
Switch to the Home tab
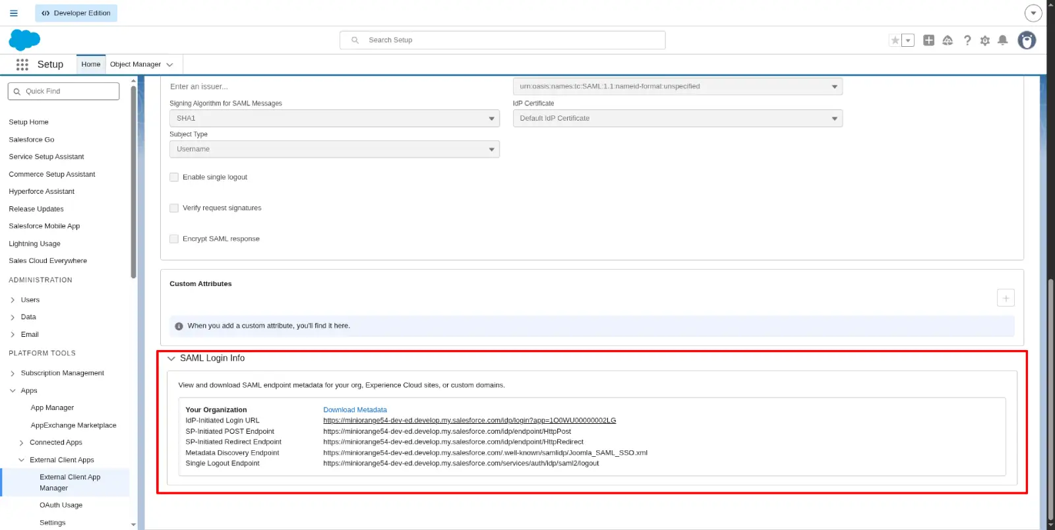click(91, 65)
